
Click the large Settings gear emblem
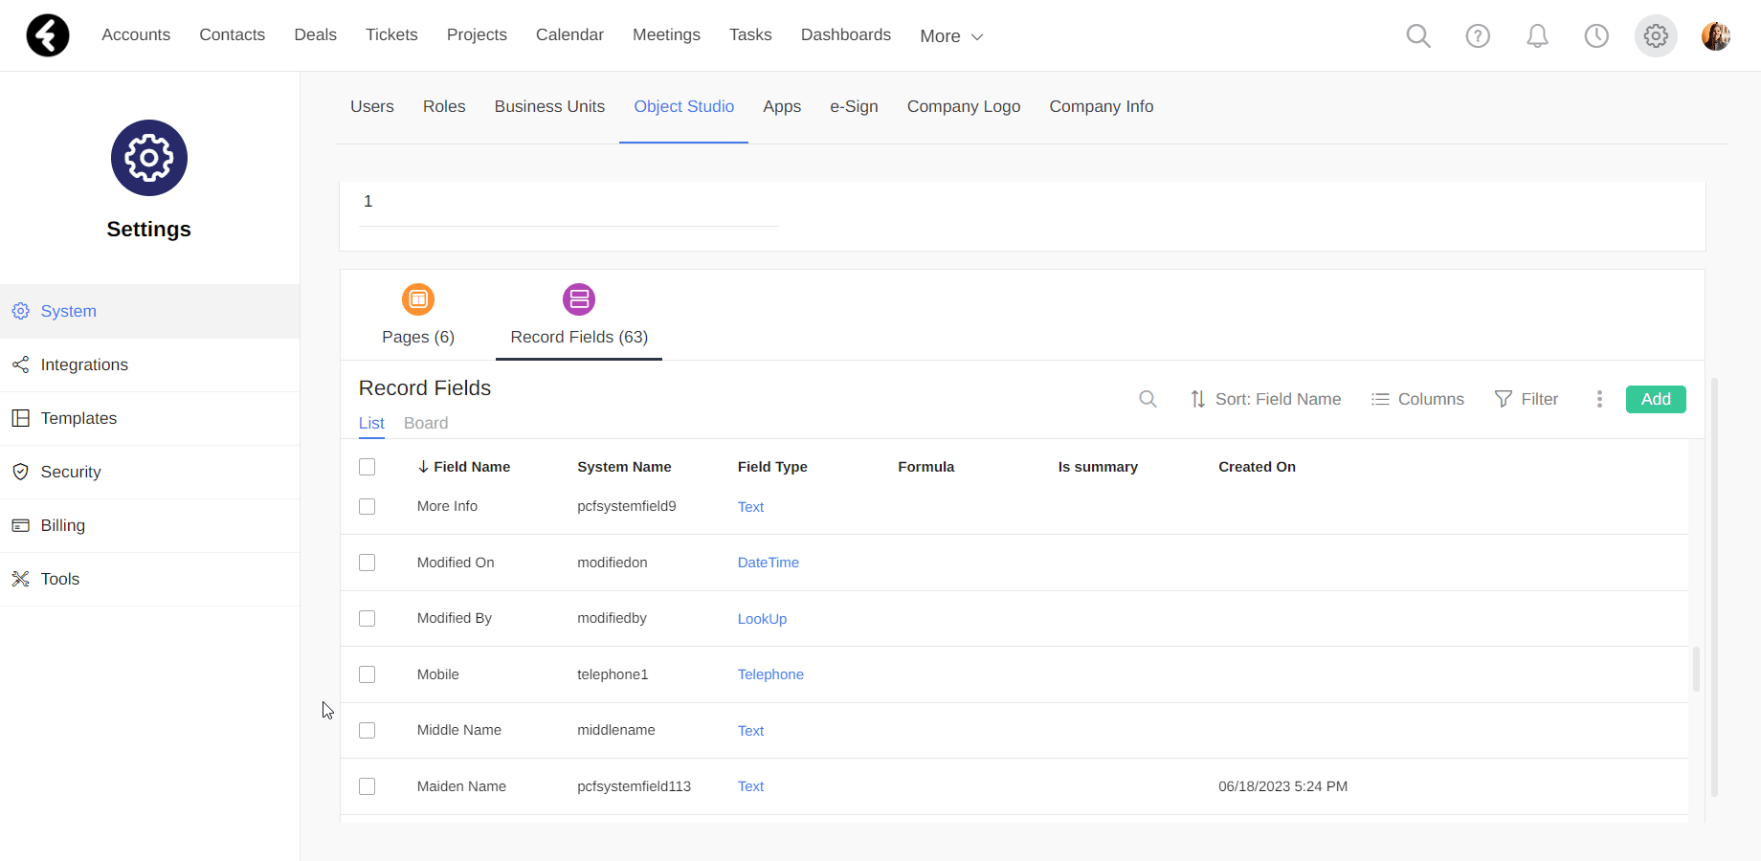pos(149,158)
